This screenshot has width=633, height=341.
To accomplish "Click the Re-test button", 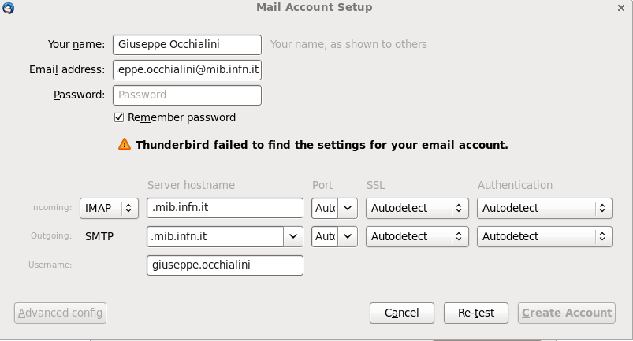I will click(x=476, y=313).
